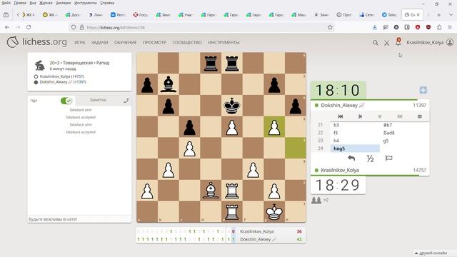Give opponent more time with plus icon

[423, 90]
